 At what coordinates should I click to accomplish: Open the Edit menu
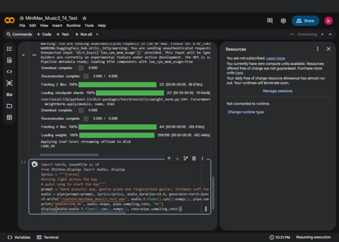(32, 25)
